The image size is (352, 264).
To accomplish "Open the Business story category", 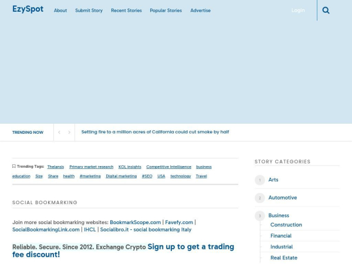I will [279, 215].
